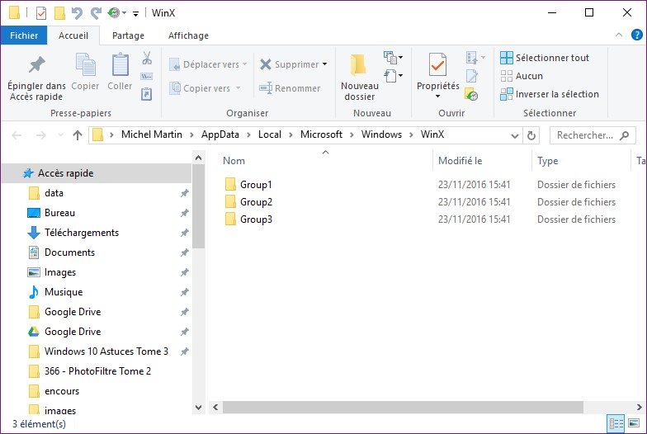Image resolution: width=647 pixels, height=434 pixels.
Task: Go up one folder level arrow
Action: click(78, 135)
